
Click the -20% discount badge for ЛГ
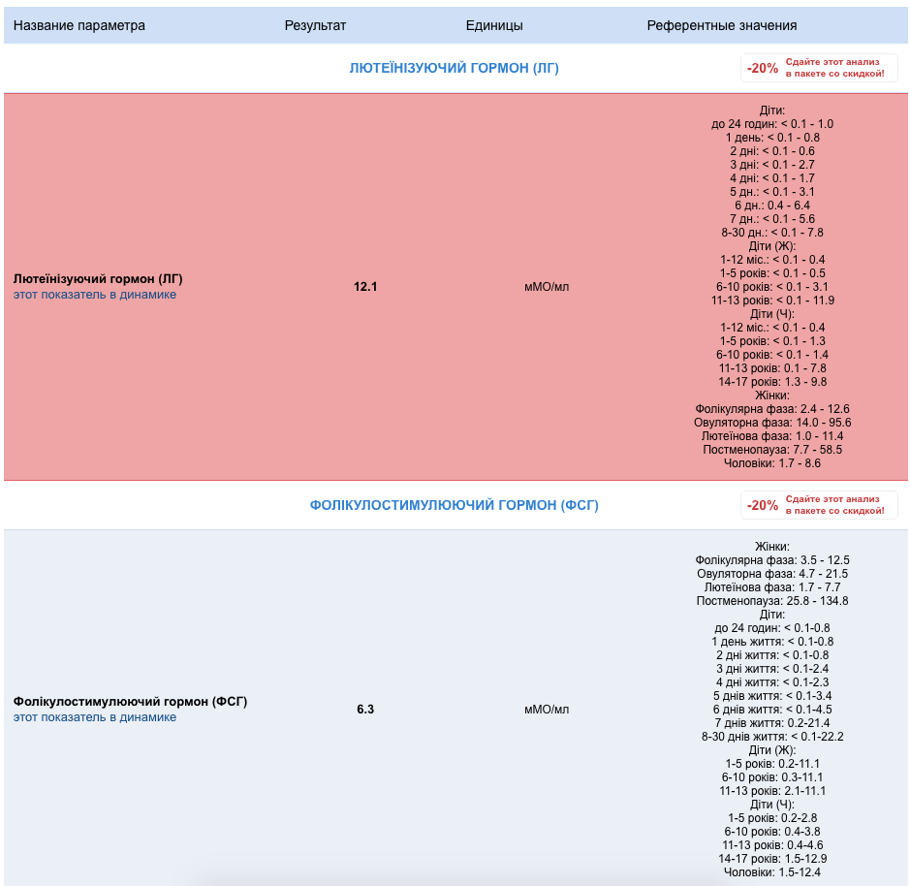pyautogui.click(x=763, y=69)
